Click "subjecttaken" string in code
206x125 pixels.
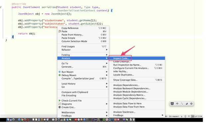click(x=54, y=24)
